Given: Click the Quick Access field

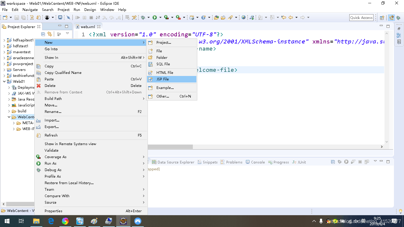Looking at the screenshot, I should click(x=361, y=17).
